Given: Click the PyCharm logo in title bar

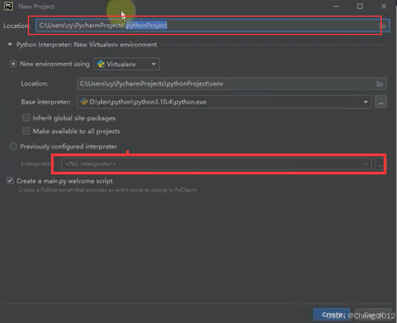Looking at the screenshot, I should pyautogui.click(x=9, y=6).
